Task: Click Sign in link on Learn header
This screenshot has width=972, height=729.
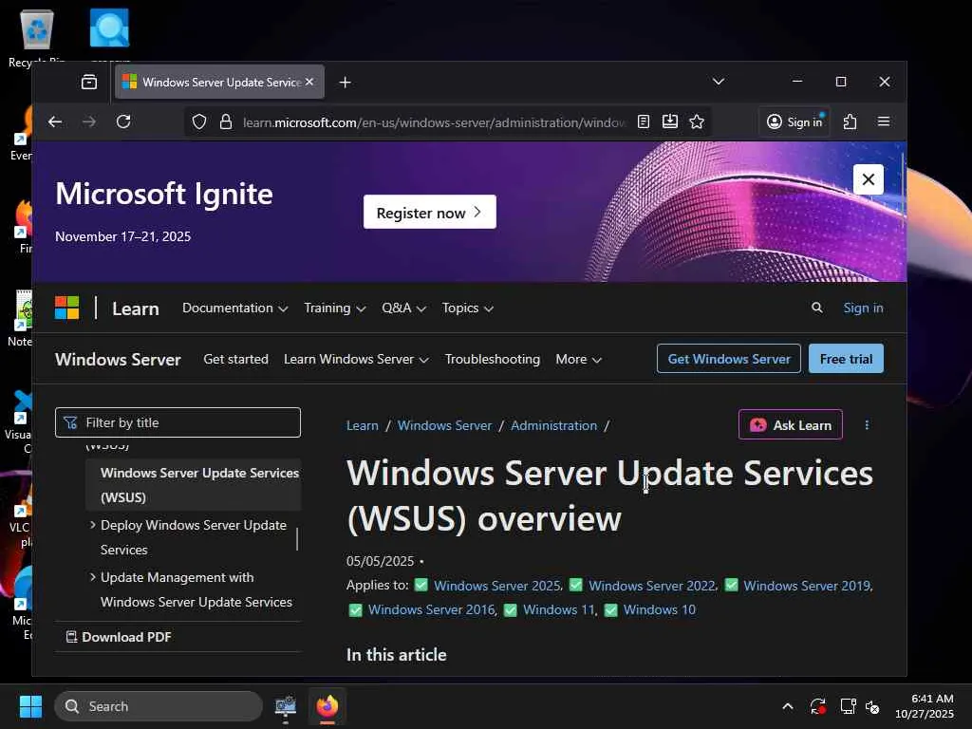Action: pos(863,308)
